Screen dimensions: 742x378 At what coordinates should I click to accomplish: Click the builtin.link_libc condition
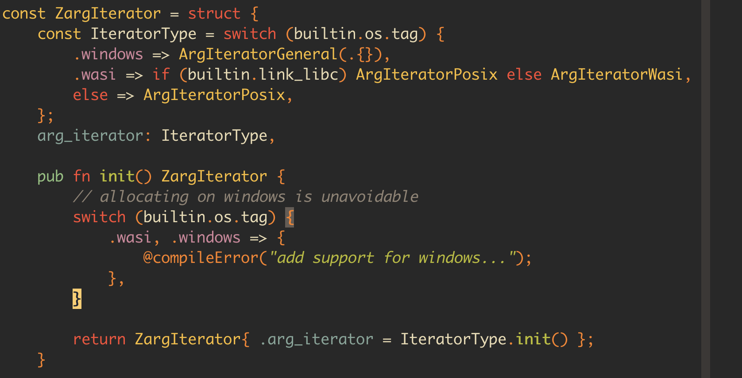(263, 75)
